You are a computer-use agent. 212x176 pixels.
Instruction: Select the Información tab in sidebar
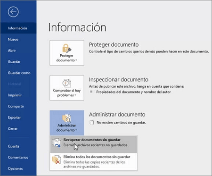click(x=18, y=28)
